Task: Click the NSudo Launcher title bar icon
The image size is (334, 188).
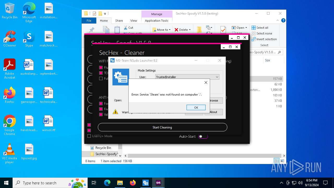Action: click(112, 60)
